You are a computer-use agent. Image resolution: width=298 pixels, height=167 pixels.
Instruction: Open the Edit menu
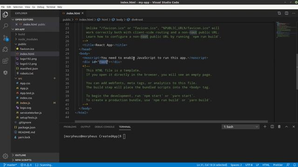[x=9, y=7]
